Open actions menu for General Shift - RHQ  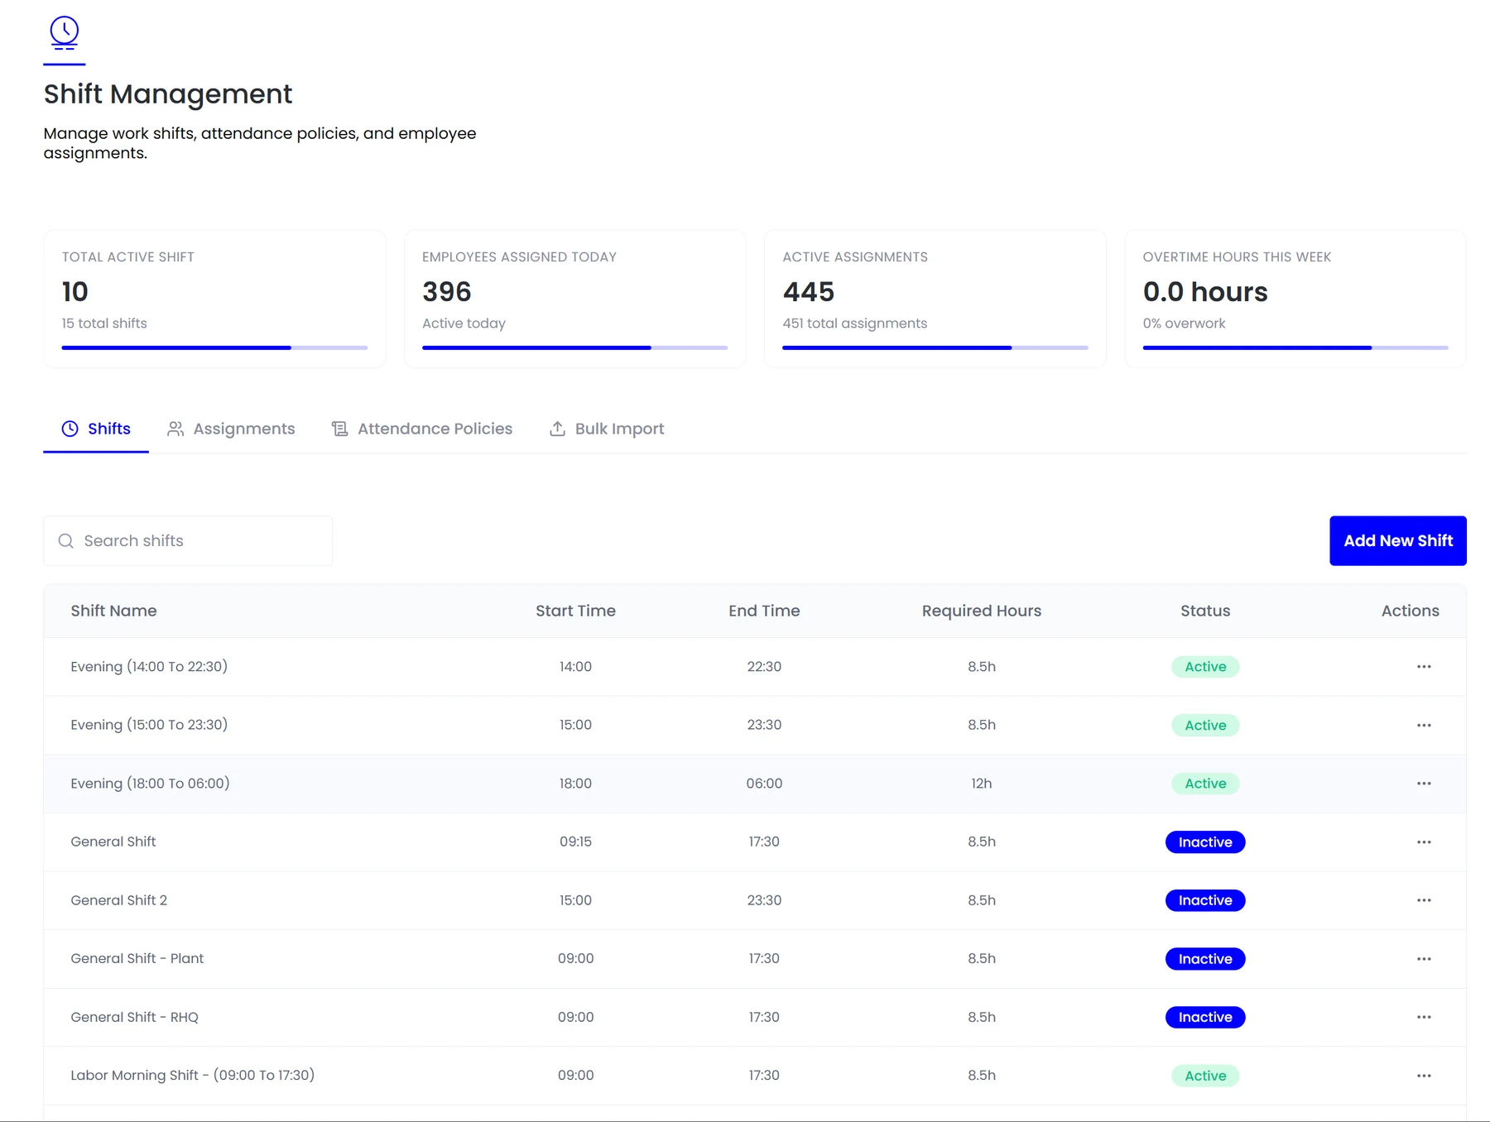coord(1424,1017)
